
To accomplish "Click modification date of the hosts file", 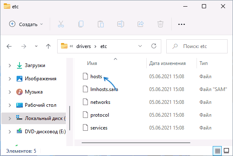I will pyautogui.click(x=167, y=77).
